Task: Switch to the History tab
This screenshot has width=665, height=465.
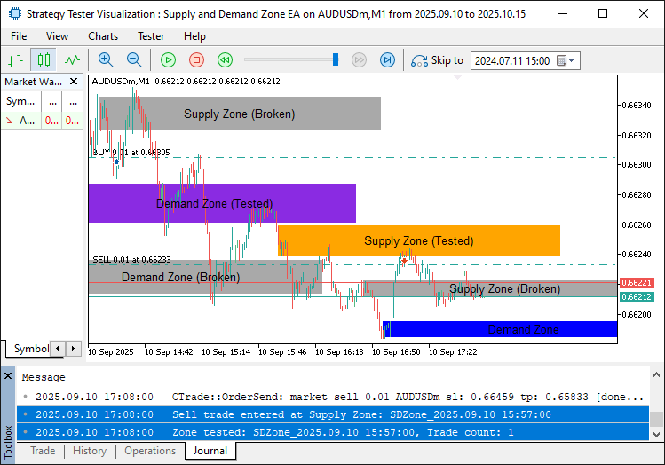Action: pos(90,451)
